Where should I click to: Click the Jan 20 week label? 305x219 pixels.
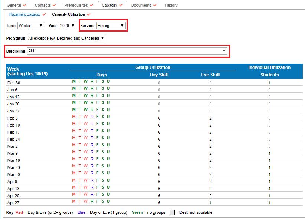point(13,104)
